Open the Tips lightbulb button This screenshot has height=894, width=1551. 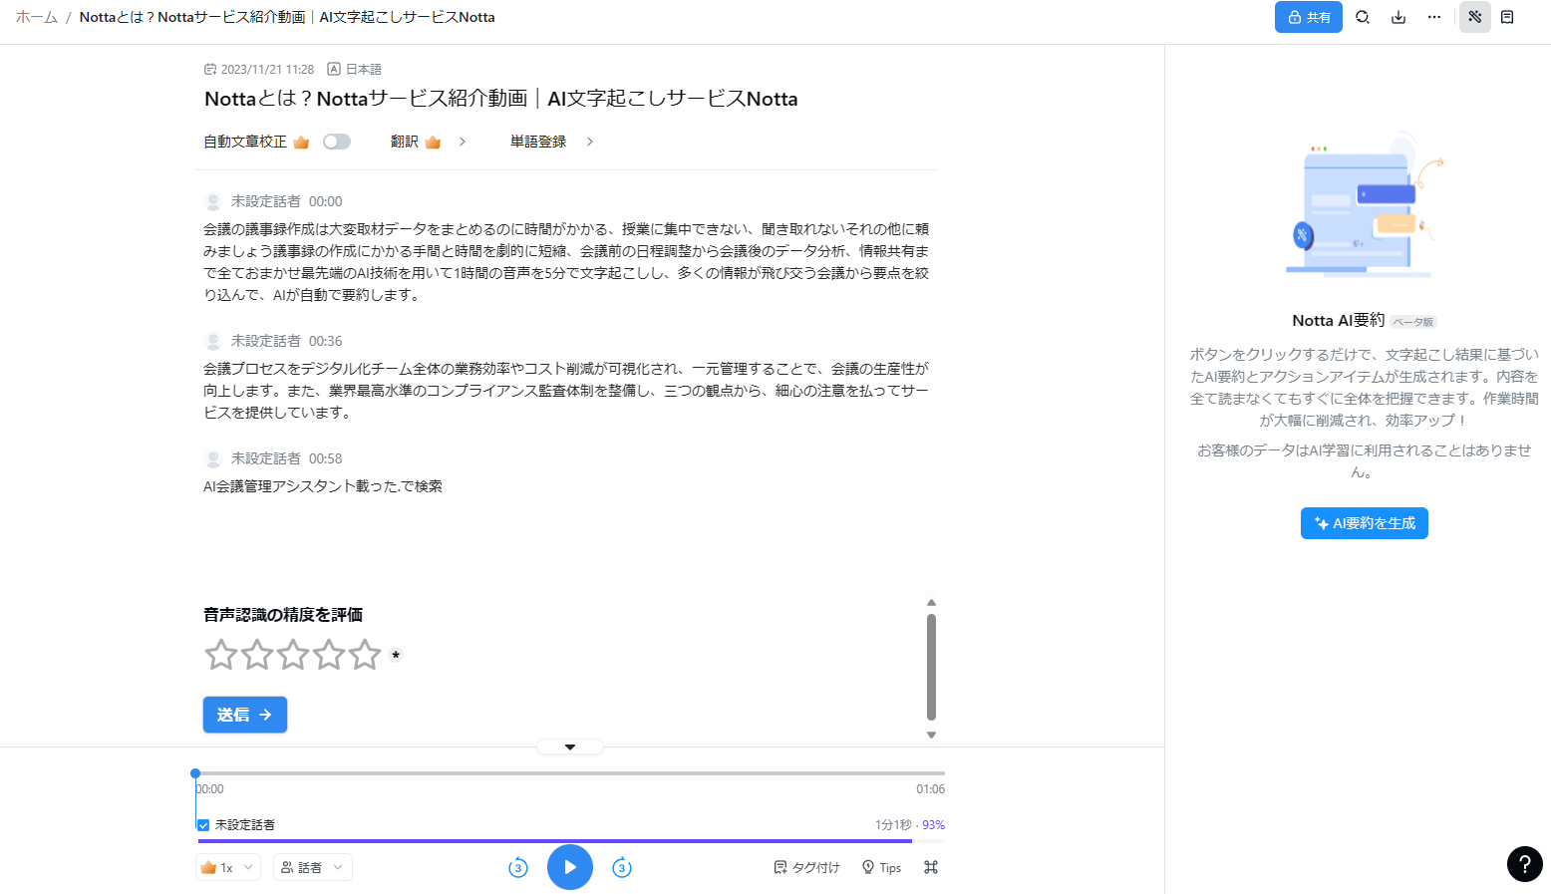(x=881, y=867)
